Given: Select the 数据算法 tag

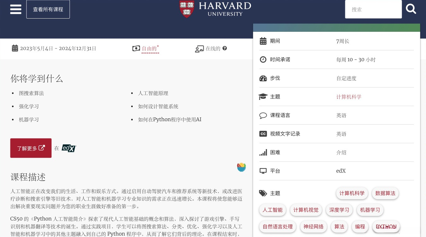Looking at the screenshot, I should coord(385,193).
